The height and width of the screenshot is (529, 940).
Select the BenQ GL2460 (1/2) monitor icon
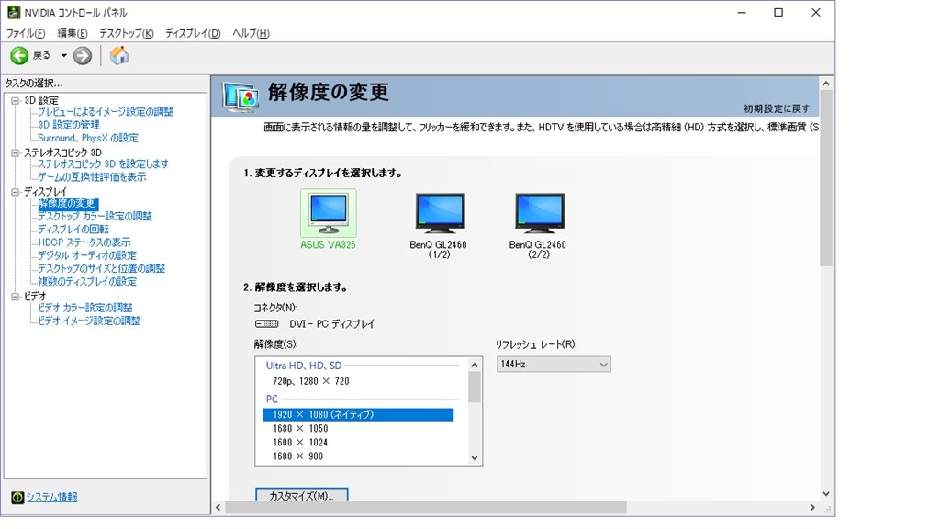click(x=440, y=213)
